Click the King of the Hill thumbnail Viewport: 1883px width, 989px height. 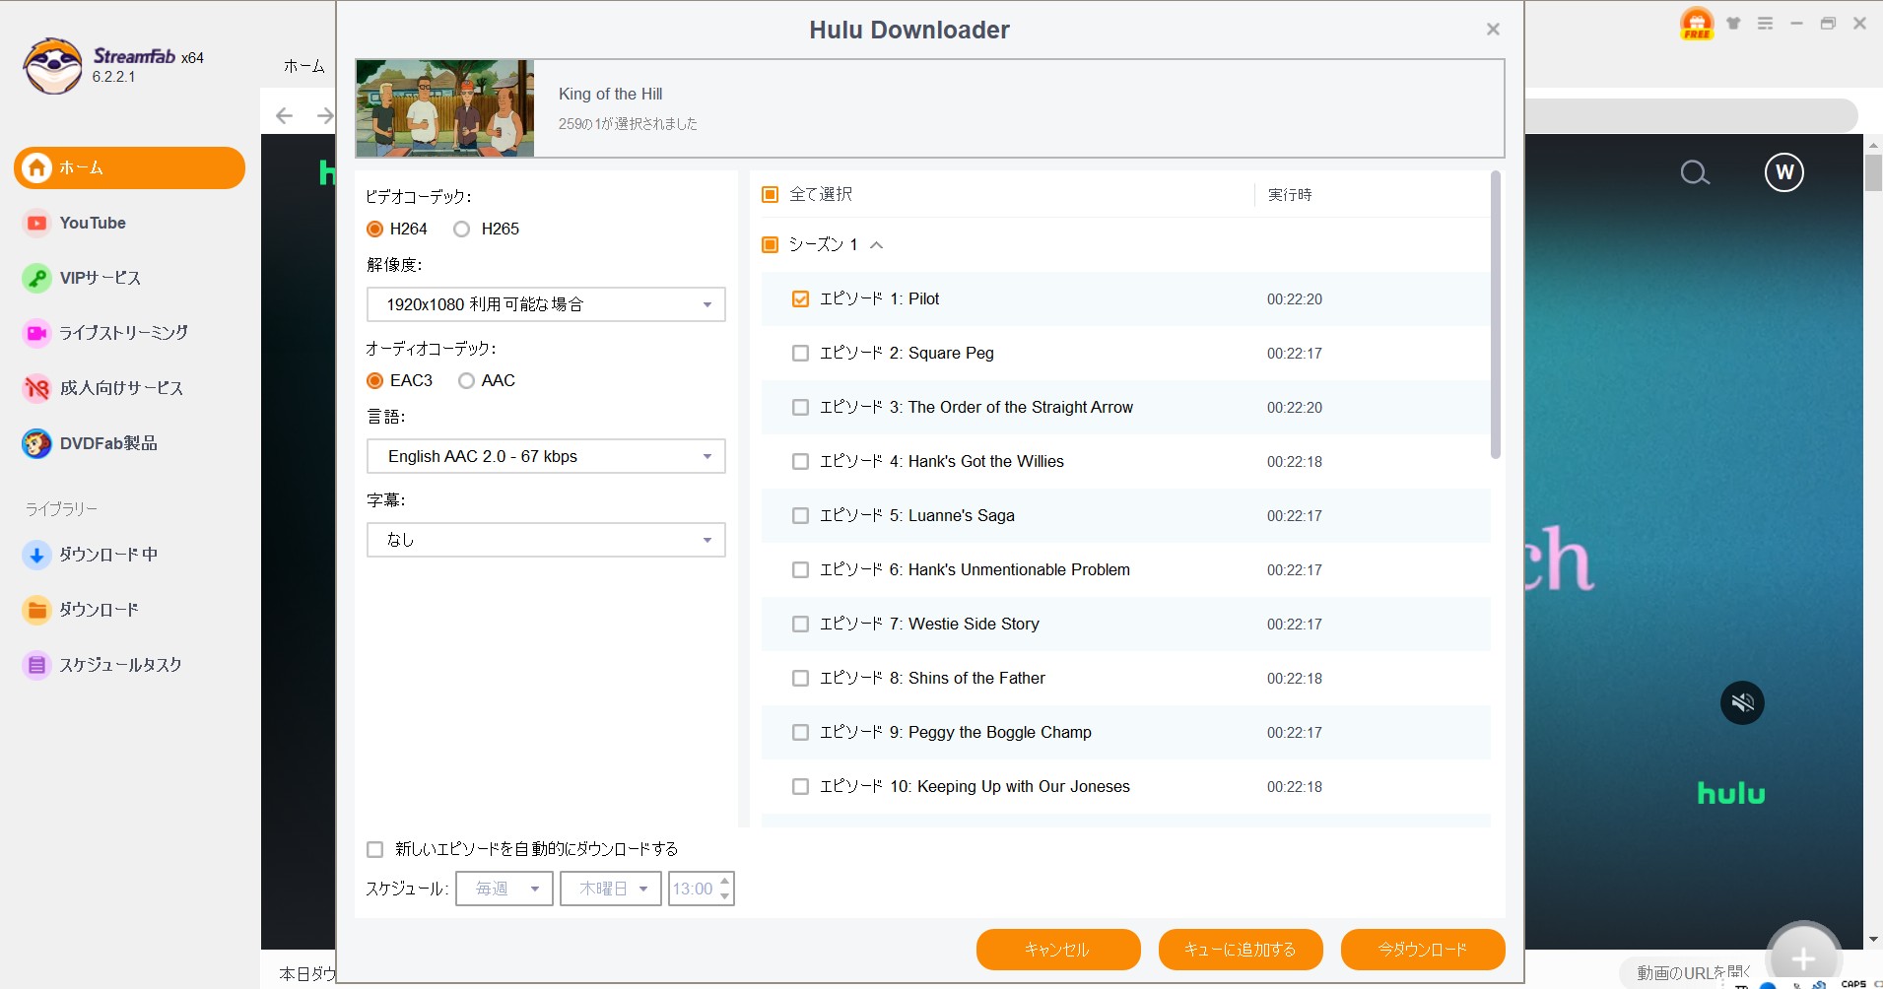[444, 108]
